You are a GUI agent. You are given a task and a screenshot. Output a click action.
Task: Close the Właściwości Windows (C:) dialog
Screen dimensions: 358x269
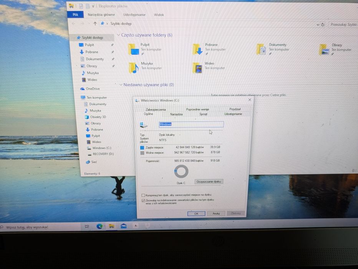[250, 100]
